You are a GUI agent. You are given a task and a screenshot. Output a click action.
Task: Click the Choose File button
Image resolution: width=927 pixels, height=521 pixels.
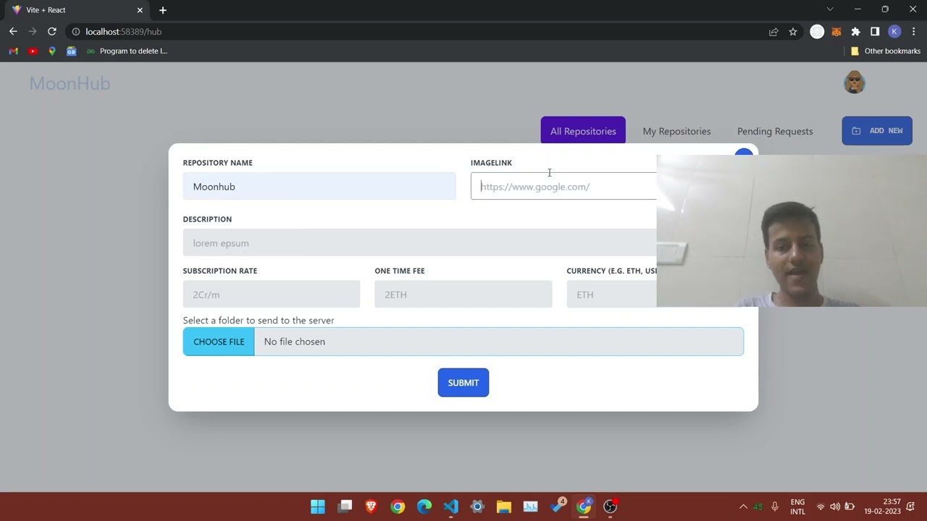click(x=219, y=342)
